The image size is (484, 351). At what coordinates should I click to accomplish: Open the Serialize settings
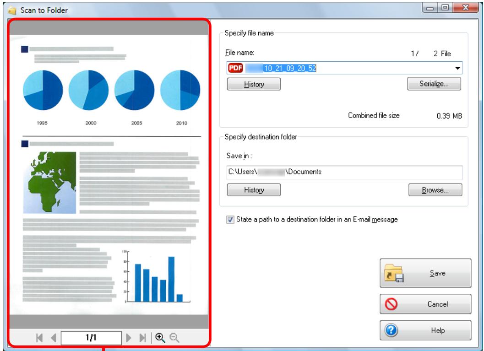point(434,84)
